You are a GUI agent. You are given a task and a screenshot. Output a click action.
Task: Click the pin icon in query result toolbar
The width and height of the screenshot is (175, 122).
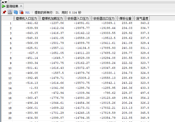4,12
